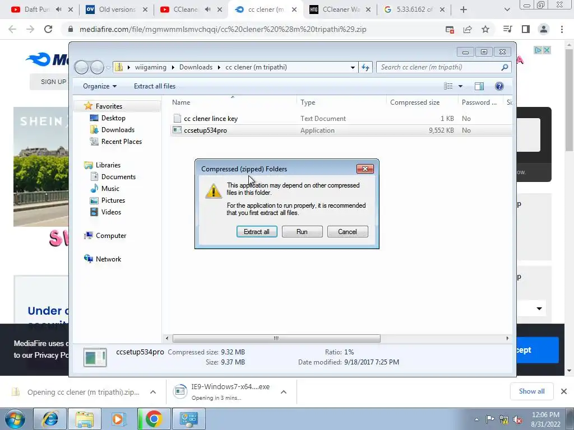Open Favorites in the navigation pane
This screenshot has width=574, height=430.
pos(109,106)
